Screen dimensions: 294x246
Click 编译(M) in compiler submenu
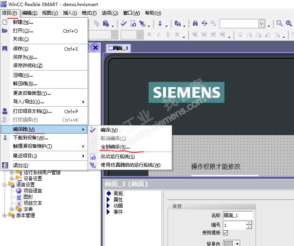[x=130, y=130]
